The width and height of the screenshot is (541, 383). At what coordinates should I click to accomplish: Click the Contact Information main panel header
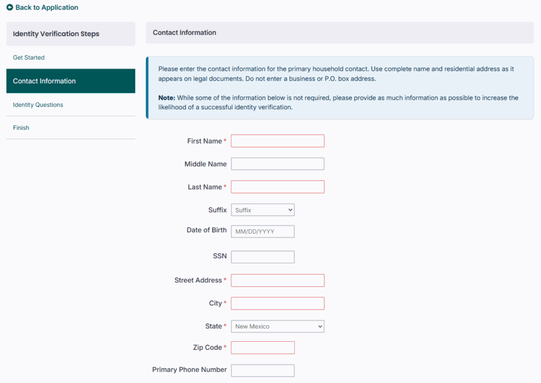point(184,33)
